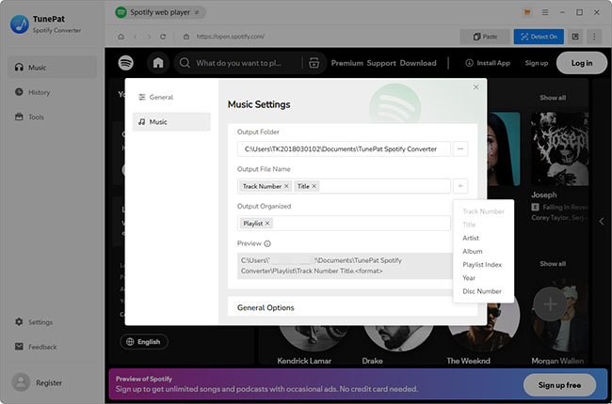Click the Output Organized field

[344, 224]
